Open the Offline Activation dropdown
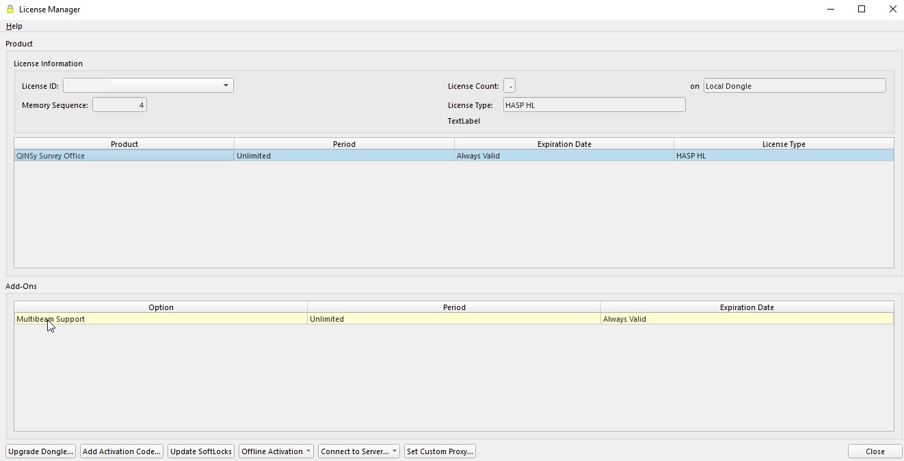The width and height of the screenshot is (904, 461). [x=276, y=451]
